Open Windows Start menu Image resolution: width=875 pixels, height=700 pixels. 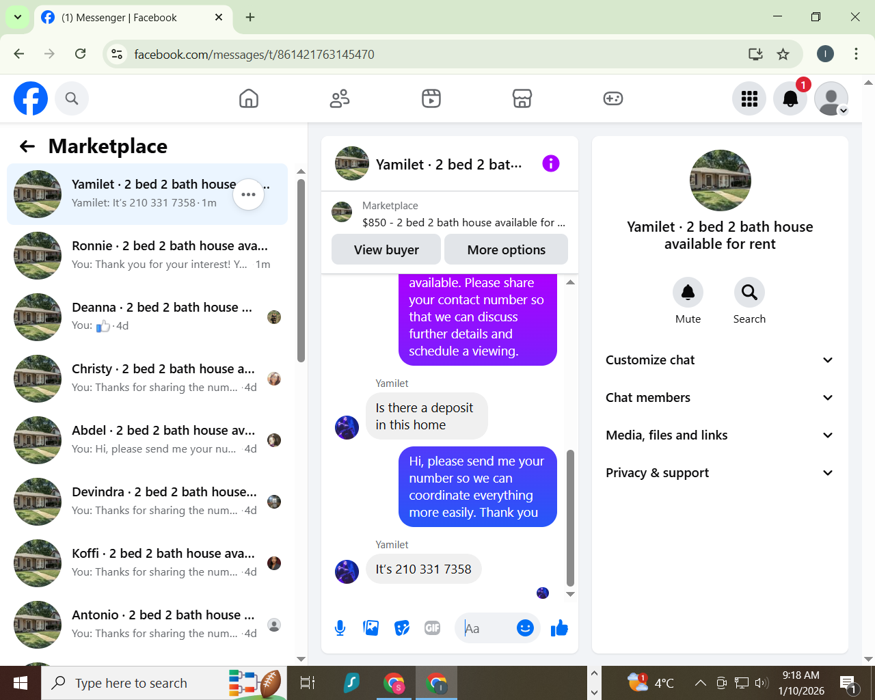[21, 683]
